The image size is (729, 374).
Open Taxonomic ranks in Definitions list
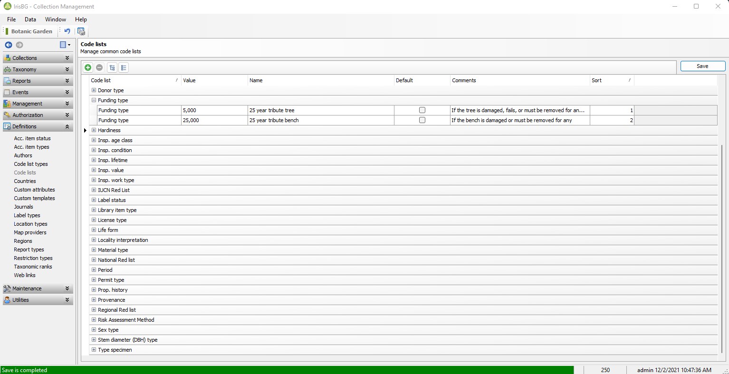33,267
